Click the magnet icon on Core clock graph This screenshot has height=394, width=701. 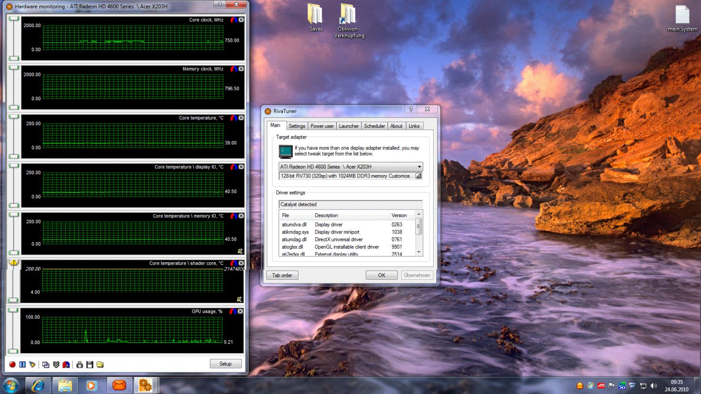tap(233, 20)
